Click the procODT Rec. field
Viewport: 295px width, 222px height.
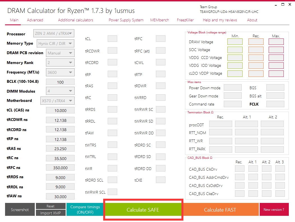click(221, 124)
